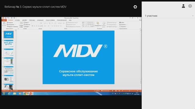This screenshot has height=109, width=195.
Task: Select slide 5 thumbnail in the panel
Action: (9, 70)
